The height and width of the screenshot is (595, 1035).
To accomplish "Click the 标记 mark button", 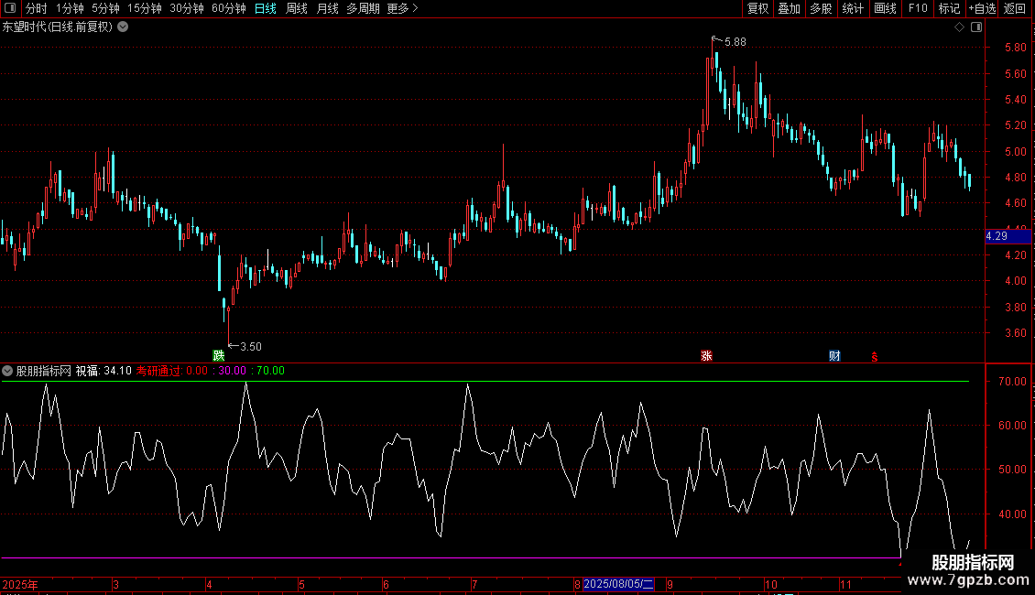I will coord(949,8).
